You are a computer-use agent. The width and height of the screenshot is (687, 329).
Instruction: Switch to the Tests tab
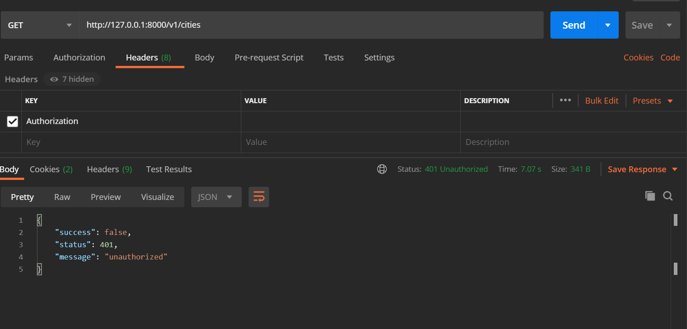point(333,57)
